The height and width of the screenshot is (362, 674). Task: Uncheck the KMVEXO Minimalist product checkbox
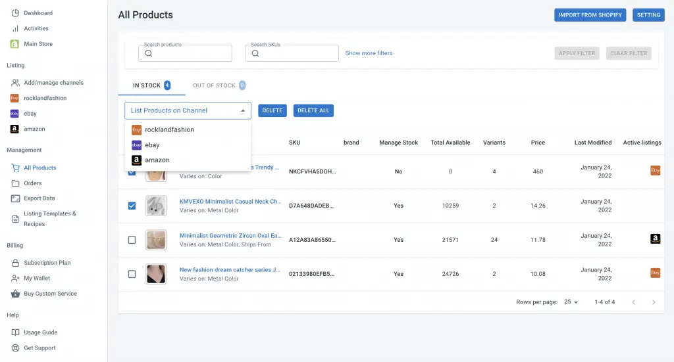tap(132, 206)
